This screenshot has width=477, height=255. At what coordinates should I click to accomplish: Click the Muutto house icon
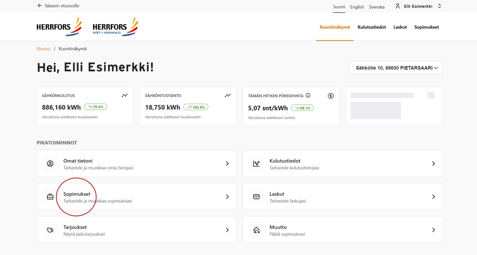[x=256, y=230]
